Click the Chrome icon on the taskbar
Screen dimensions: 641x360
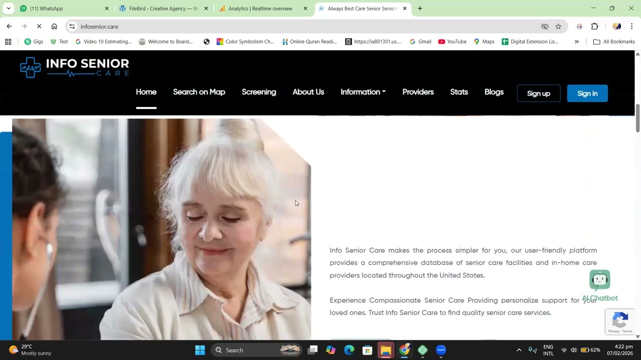tap(404, 350)
